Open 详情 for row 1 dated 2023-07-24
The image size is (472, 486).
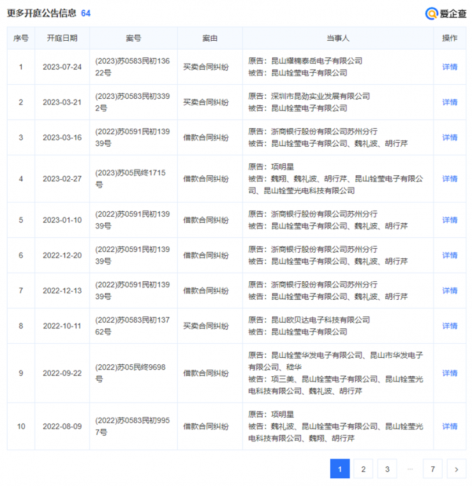click(450, 67)
